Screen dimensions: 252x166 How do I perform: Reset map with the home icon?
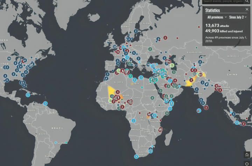click(247, 155)
